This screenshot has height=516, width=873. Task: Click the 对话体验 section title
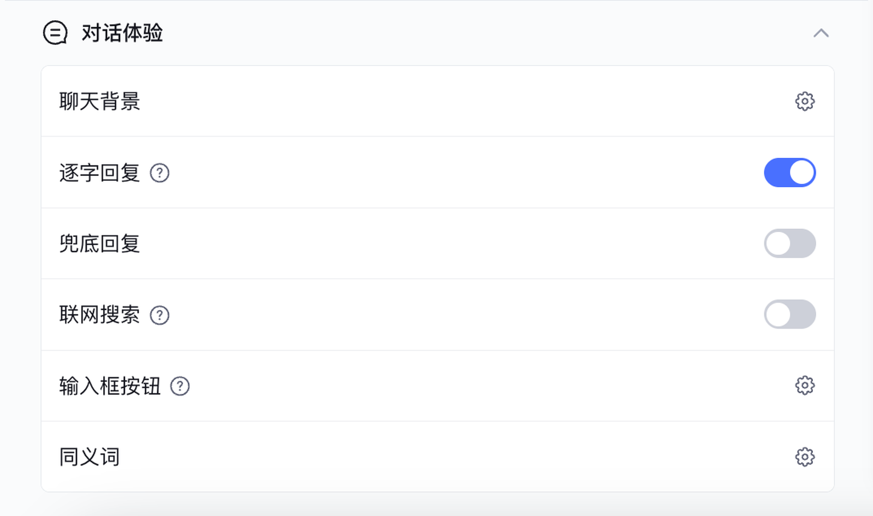[122, 33]
